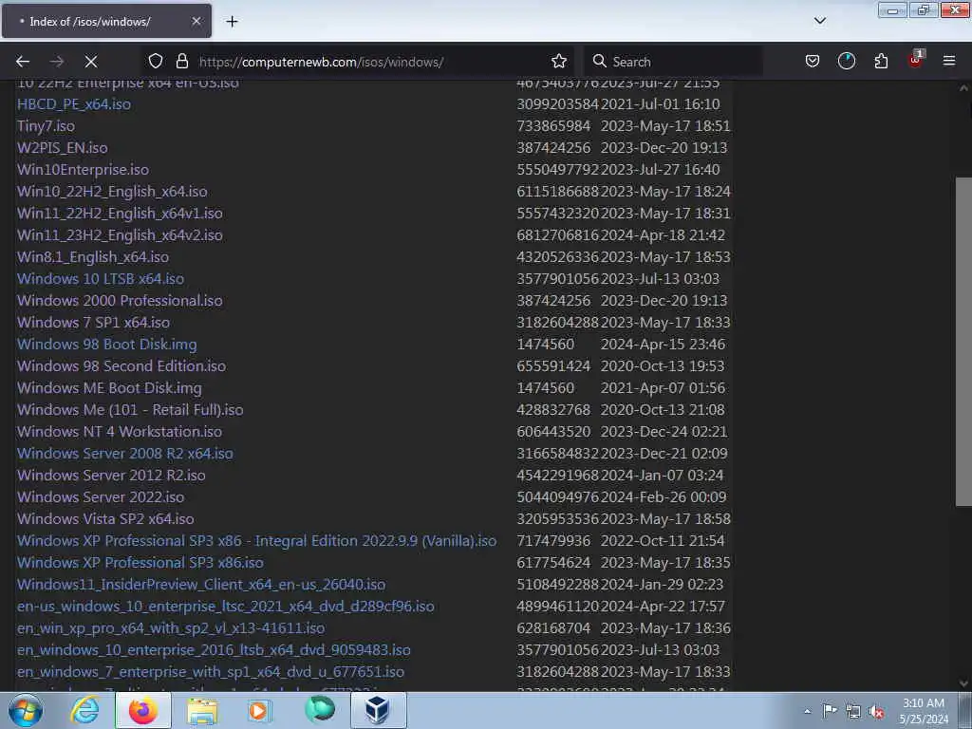Click the scrollbar up arrow
The image size is (972, 729).
coord(963,88)
